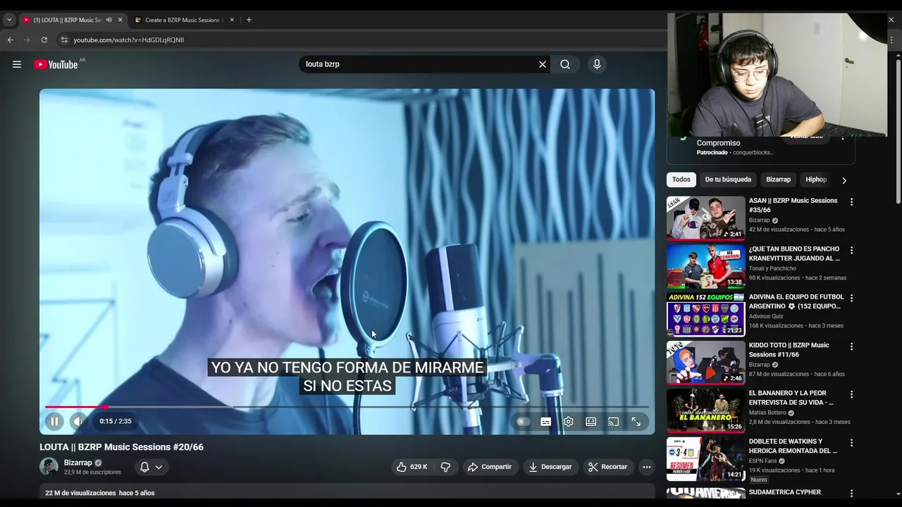This screenshot has height=507, width=902.
Task: Open the Adivina el equipo thumbnail
Action: 705,315
